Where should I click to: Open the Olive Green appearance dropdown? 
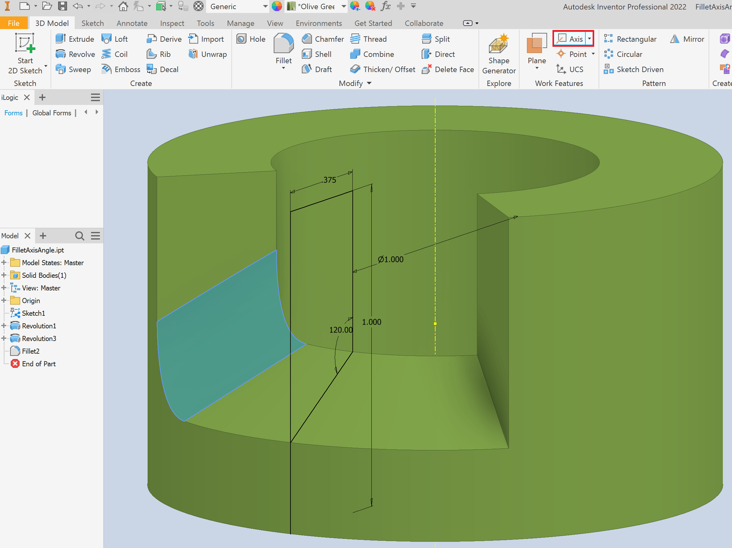[344, 6]
